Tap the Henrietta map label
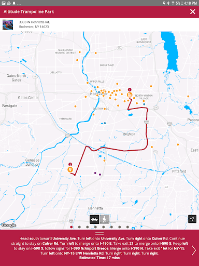Screen dimensions: 199x266 click(x=95, y=208)
